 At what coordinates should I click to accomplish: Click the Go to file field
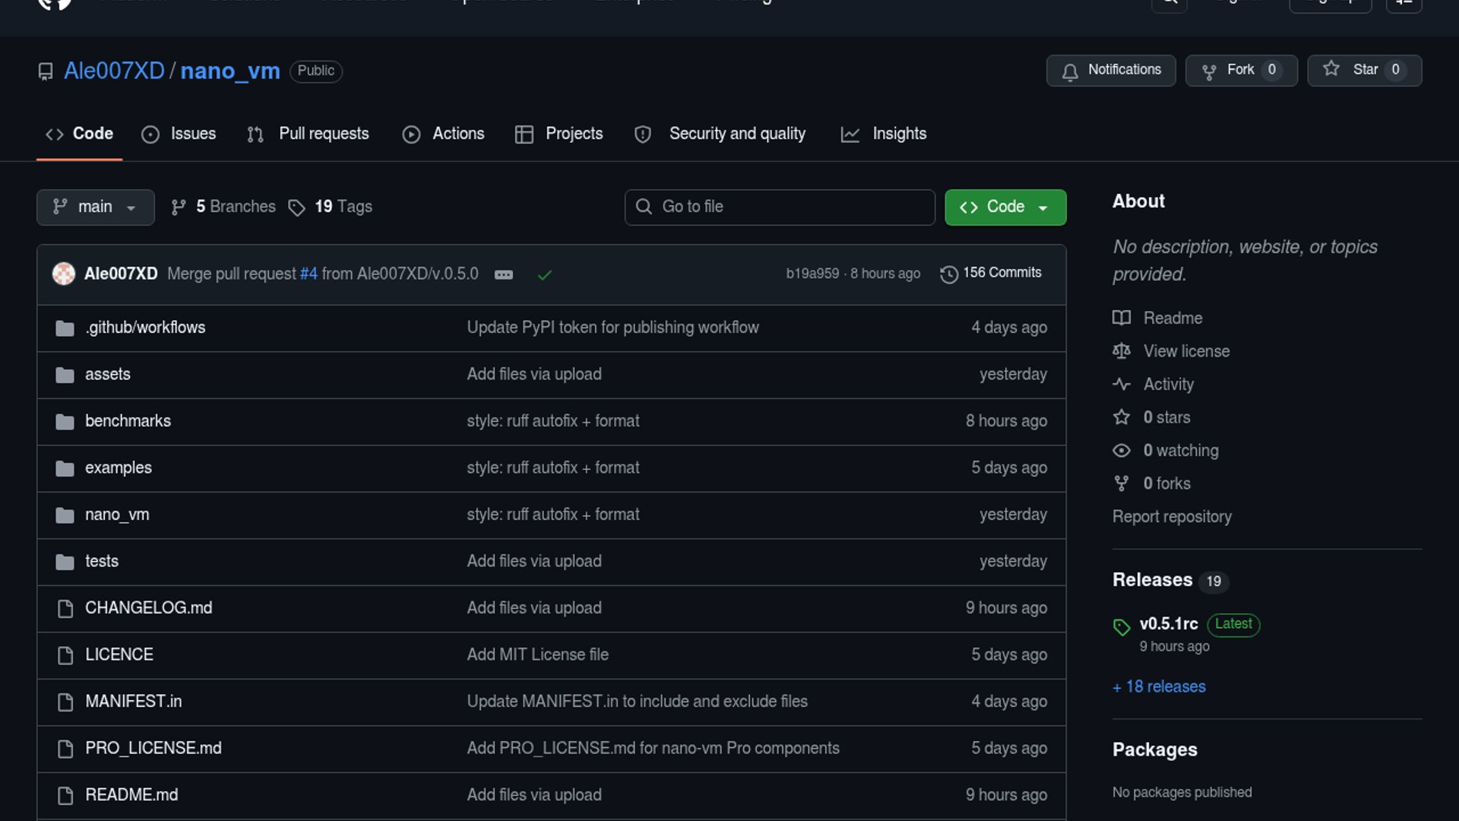(780, 207)
